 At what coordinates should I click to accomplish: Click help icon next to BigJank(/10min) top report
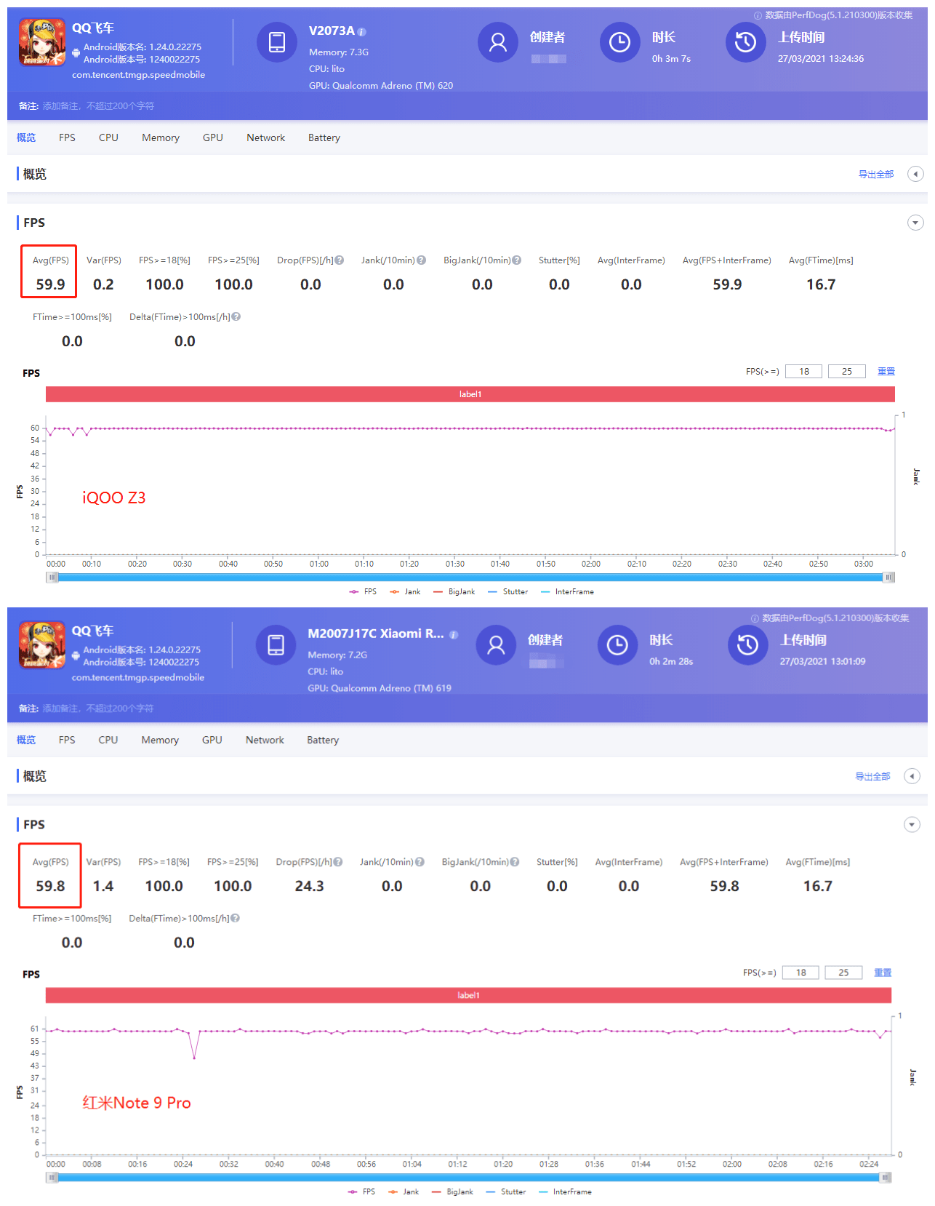point(517,260)
